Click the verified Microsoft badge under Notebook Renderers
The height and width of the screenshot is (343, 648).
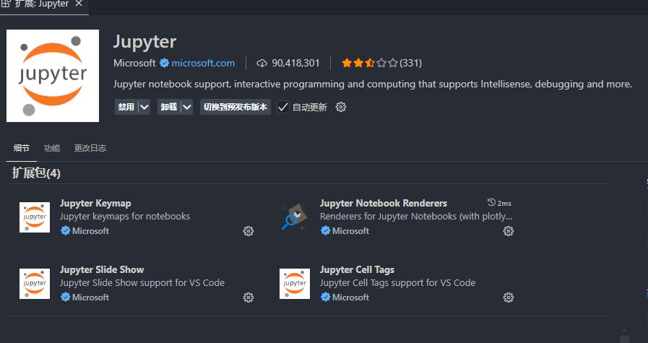coord(325,230)
